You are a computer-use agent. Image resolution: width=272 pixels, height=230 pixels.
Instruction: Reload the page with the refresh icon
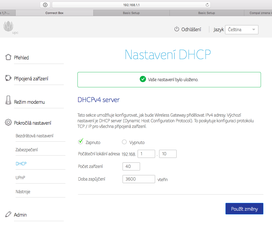207,5
